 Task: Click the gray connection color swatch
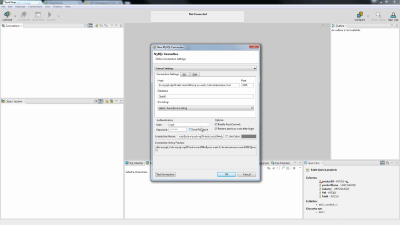(x=249, y=136)
